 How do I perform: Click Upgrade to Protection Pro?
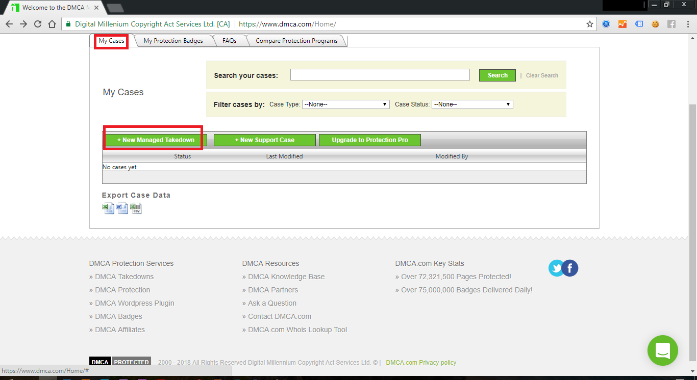pyautogui.click(x=369, y=140)
